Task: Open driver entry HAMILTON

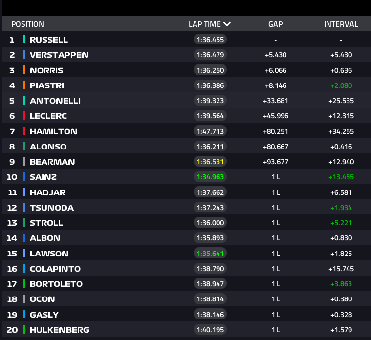Action: (x=53, y=131)
